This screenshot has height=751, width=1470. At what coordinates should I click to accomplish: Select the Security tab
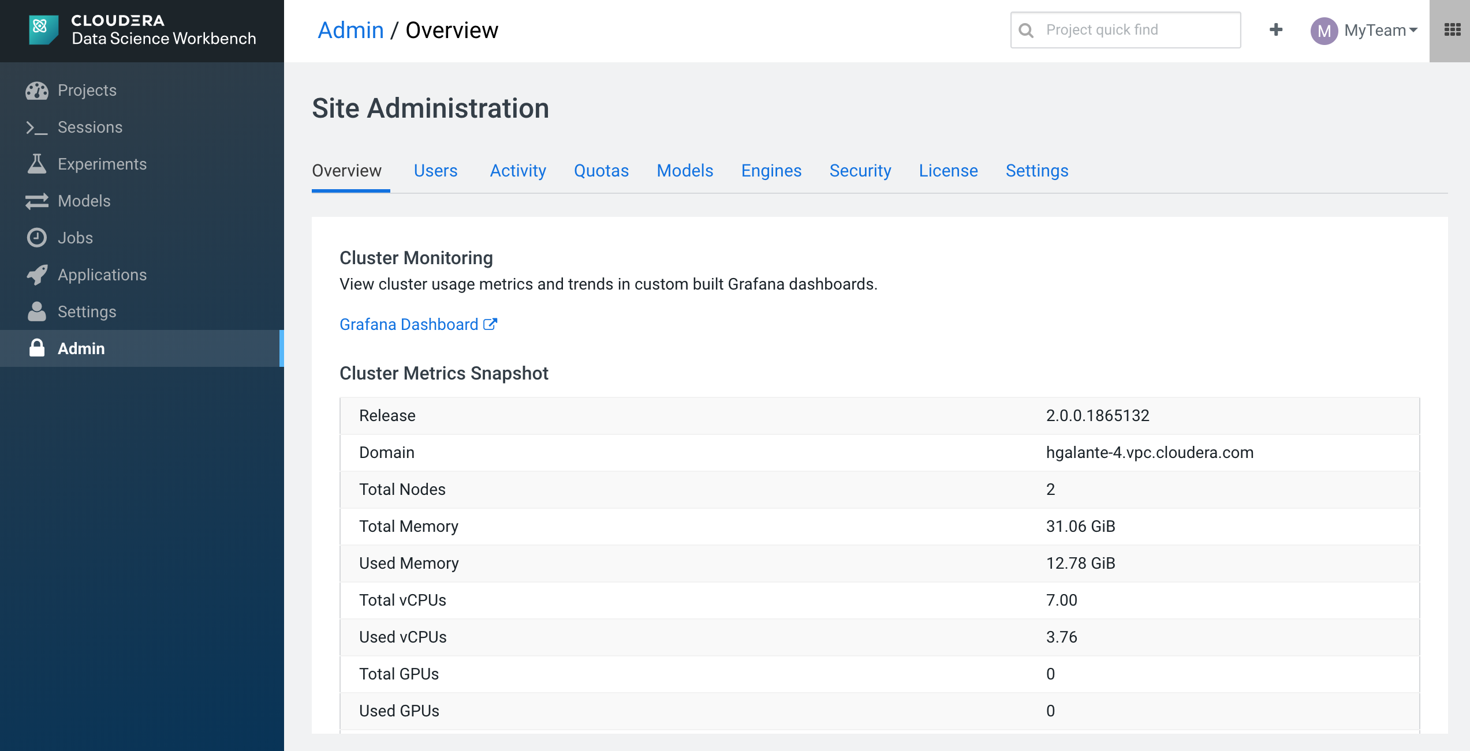click(x=860, y=171)
